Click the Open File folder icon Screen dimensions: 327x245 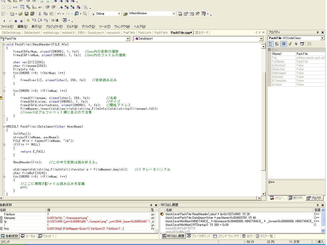click(20, 14)
